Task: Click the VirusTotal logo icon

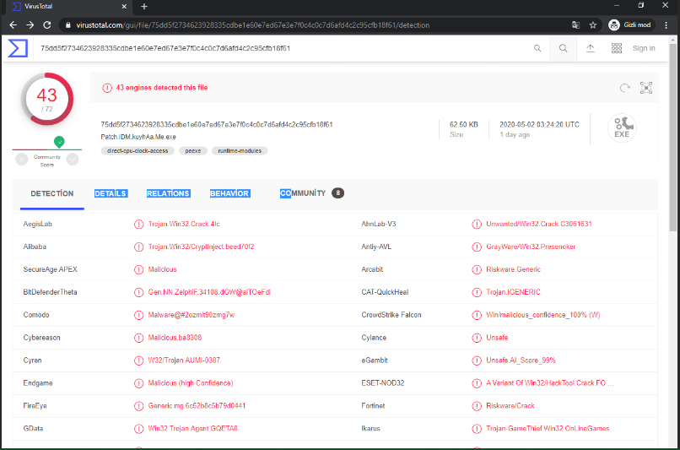Action: pyautogui.click(x=18, y=48)
